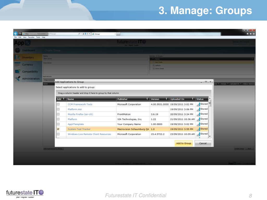Switch to the /Group/ browser tab
The width and height of the screenshot is (267, 200).
pyautogui.click(x=104, y=34)
